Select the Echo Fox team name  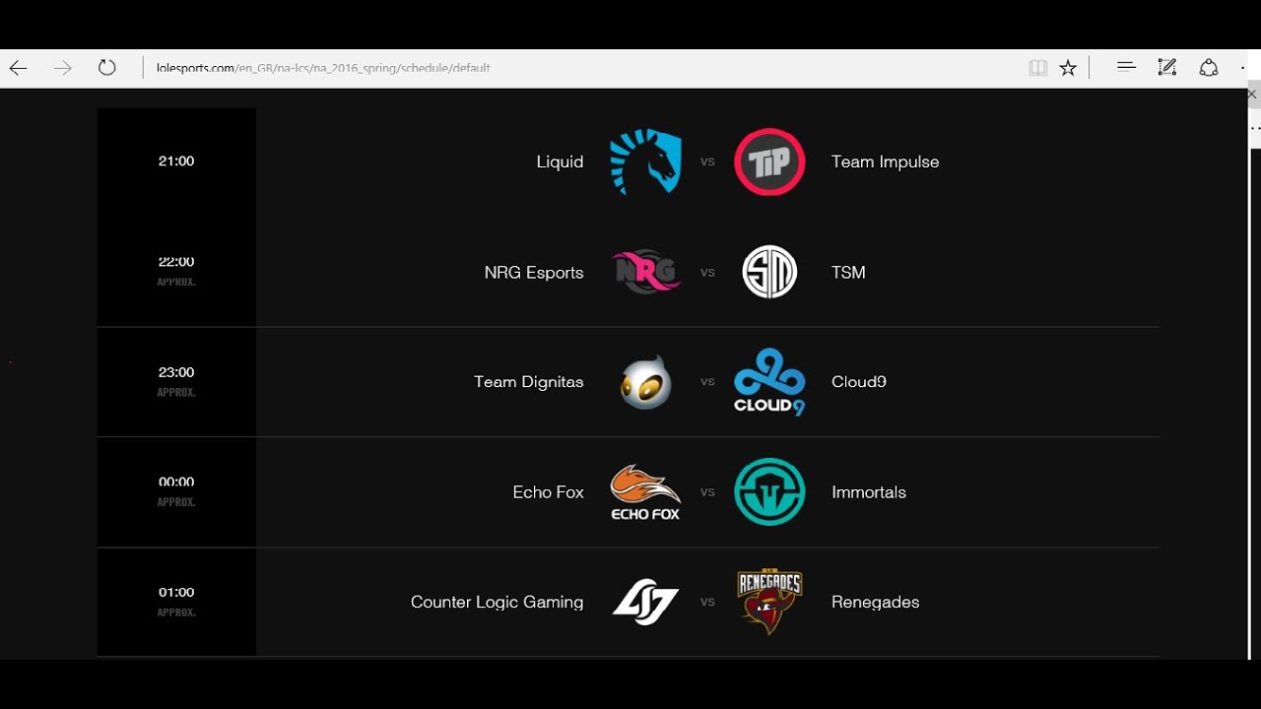point(548,492)
